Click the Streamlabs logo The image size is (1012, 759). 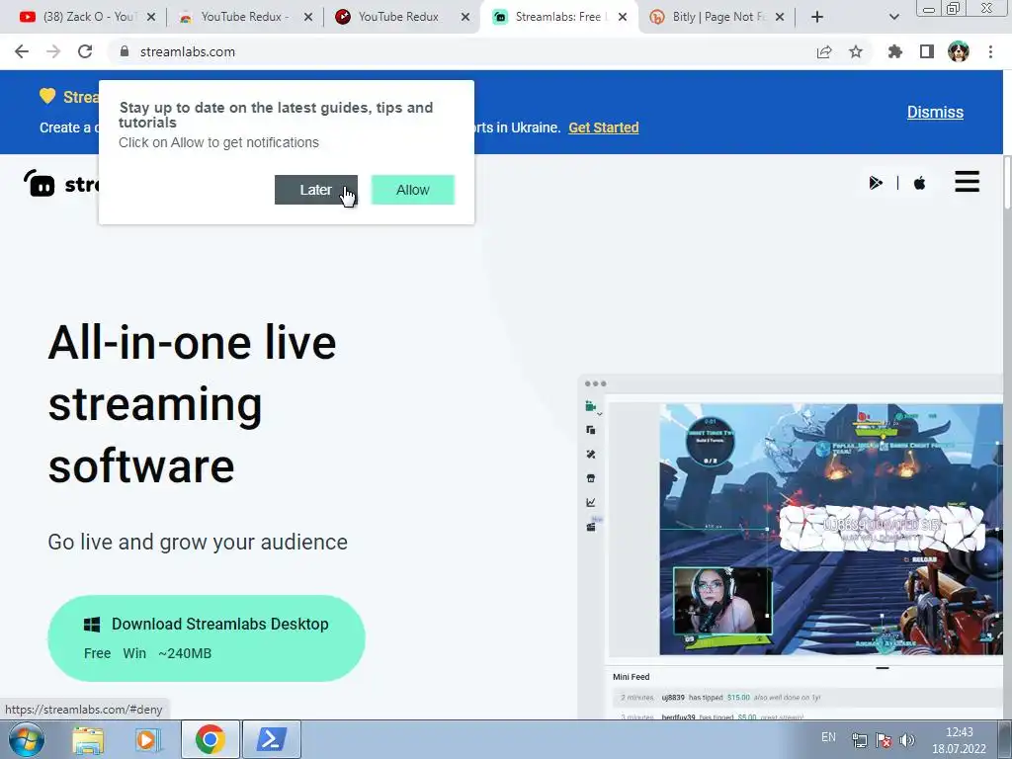[x=61, y=183]
